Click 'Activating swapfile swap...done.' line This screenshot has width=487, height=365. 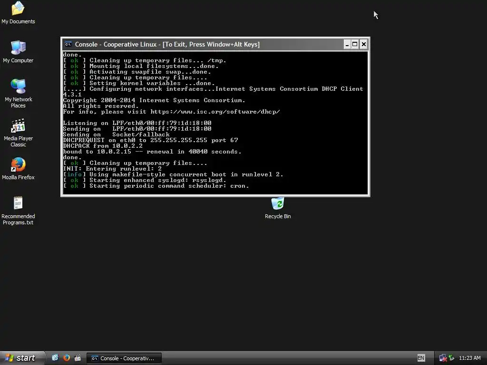pos(137,72)
